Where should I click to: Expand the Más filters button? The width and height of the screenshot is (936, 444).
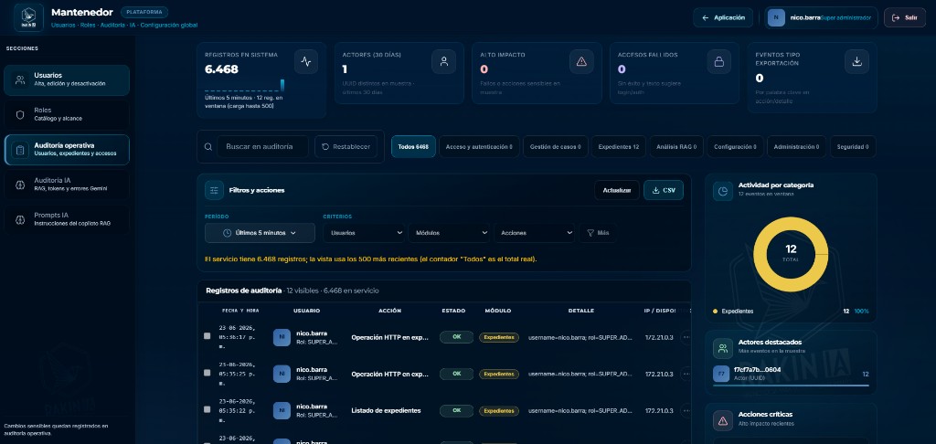coord(598,233)
